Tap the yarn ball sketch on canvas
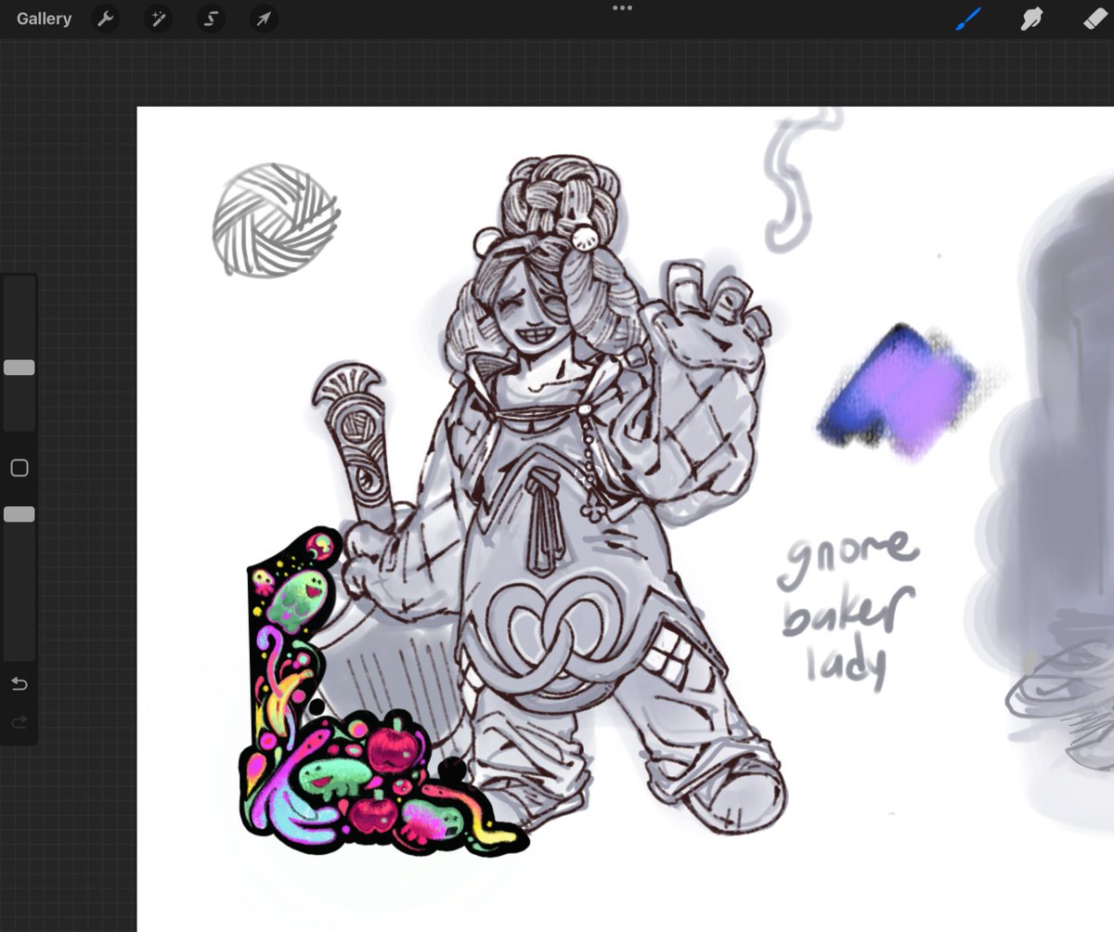This screenshot has width=1114, height=932. (276, 220)
